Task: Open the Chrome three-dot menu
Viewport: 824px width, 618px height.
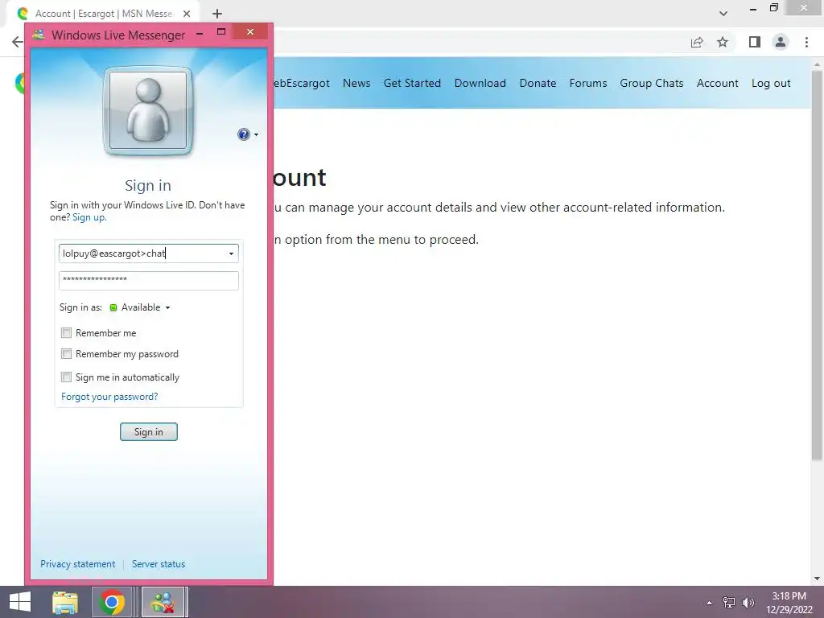Action: [806, 42]
